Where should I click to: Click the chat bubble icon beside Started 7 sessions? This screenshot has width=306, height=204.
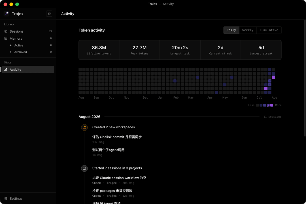pos(84,168)
